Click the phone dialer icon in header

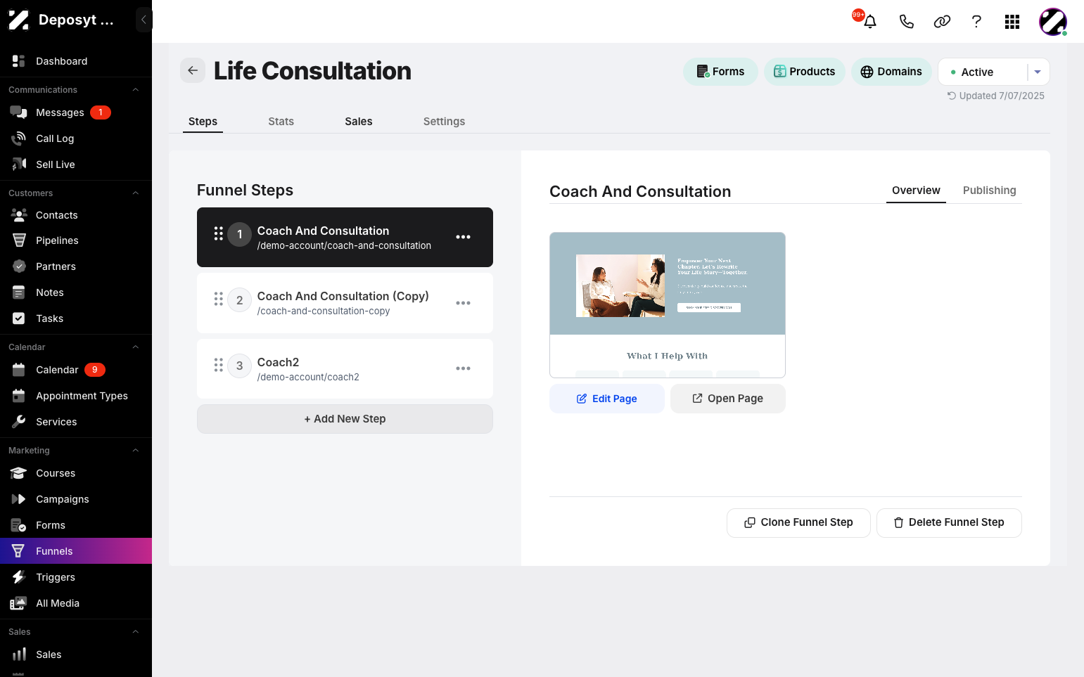(906, 22)
